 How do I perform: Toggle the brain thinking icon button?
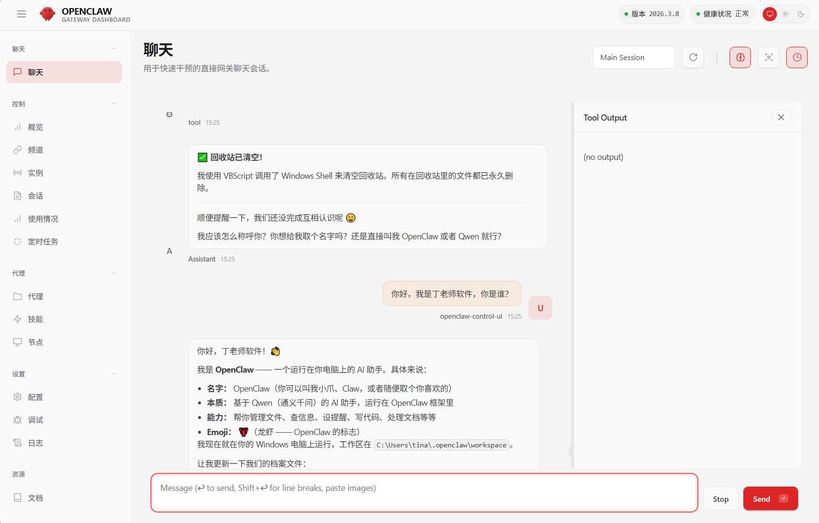[x=740, y=57]
